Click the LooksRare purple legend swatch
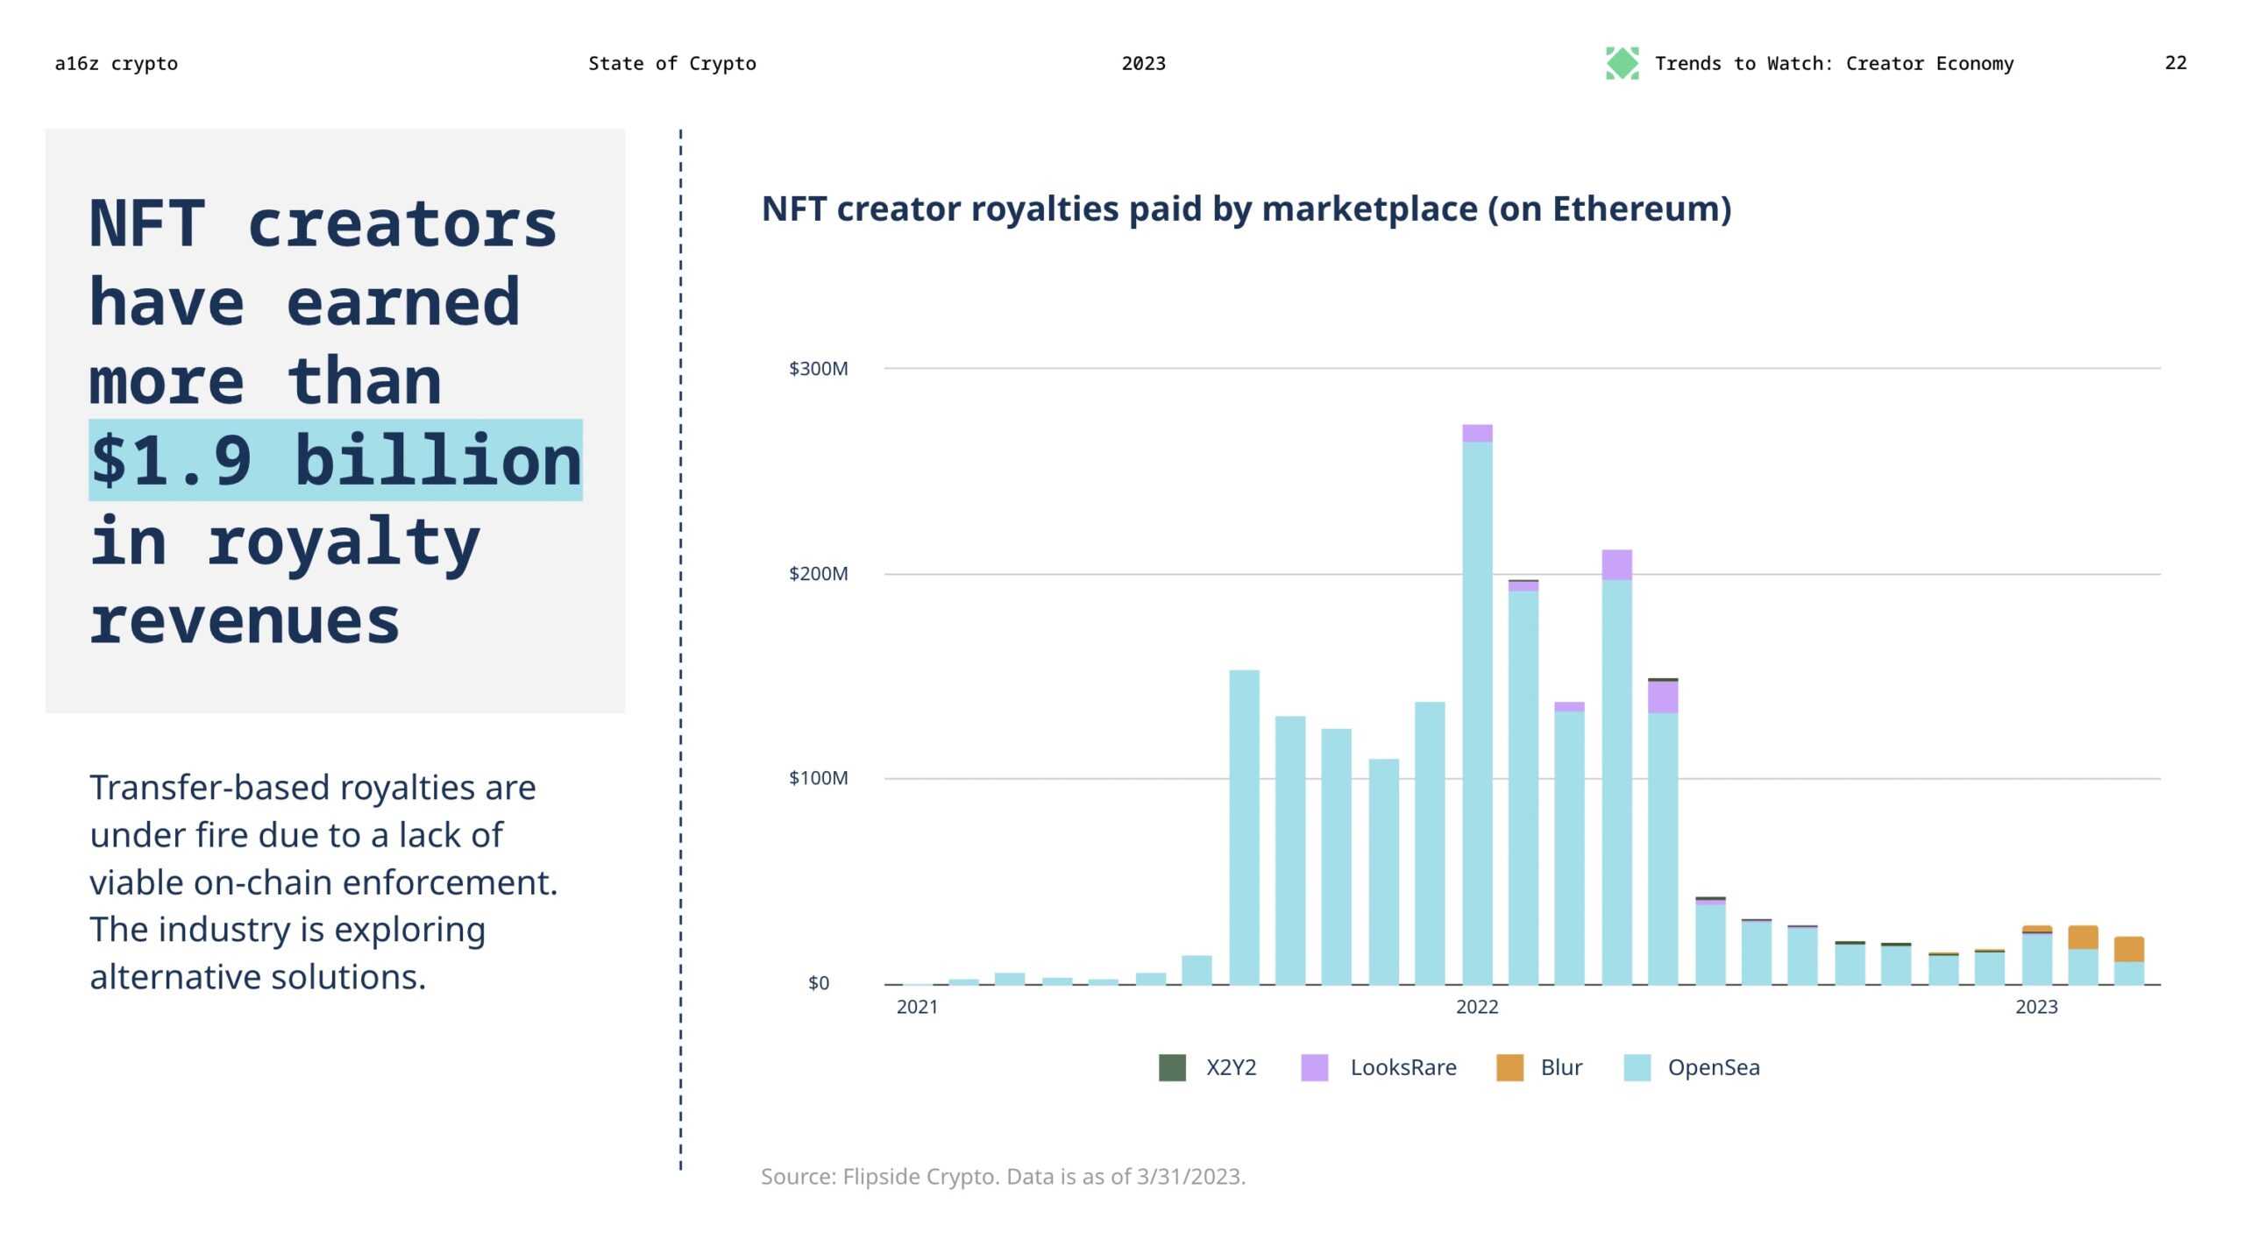Image resolution: width=2244 pixels, height=1260 pixels. click(x=1314, y=1067)
